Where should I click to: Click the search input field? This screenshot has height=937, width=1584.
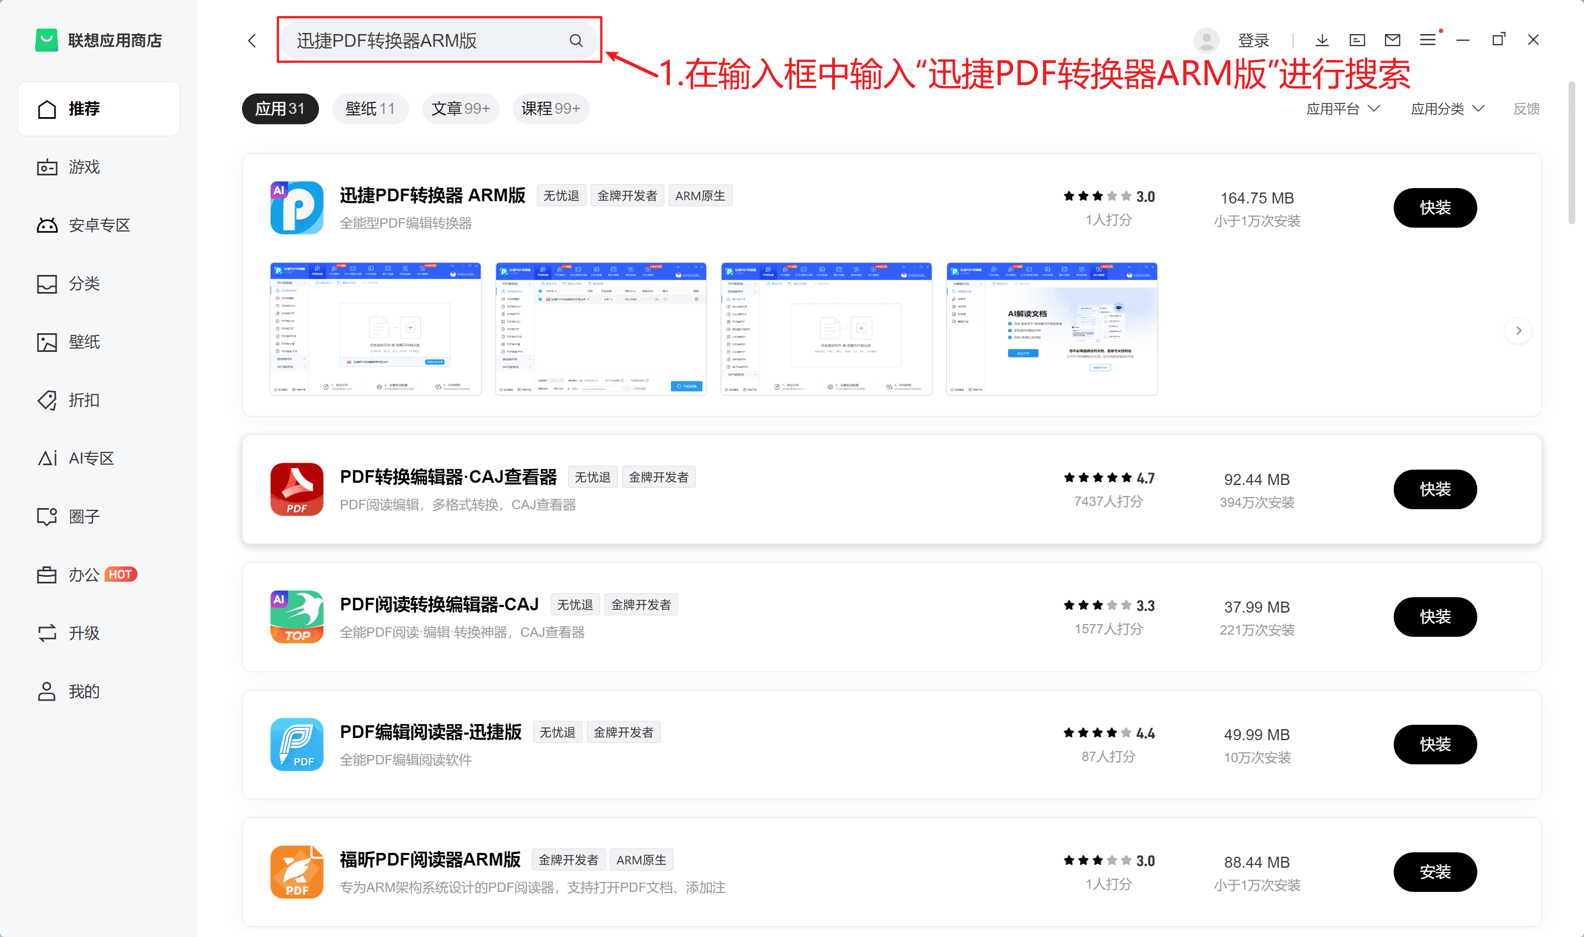click(439, 41)
